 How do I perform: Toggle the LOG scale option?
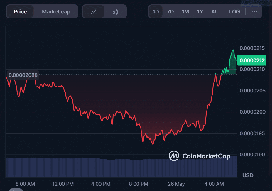tap(234, 12)
